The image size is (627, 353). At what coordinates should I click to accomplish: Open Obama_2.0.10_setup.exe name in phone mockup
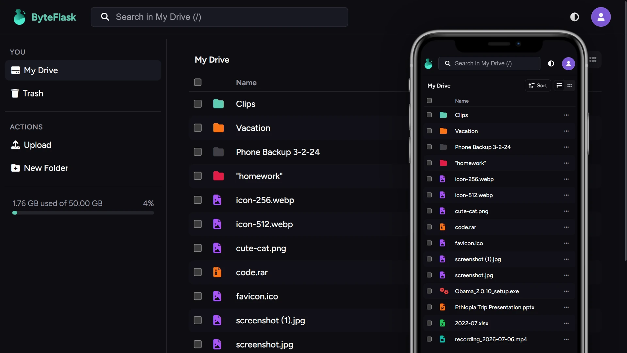487,291
